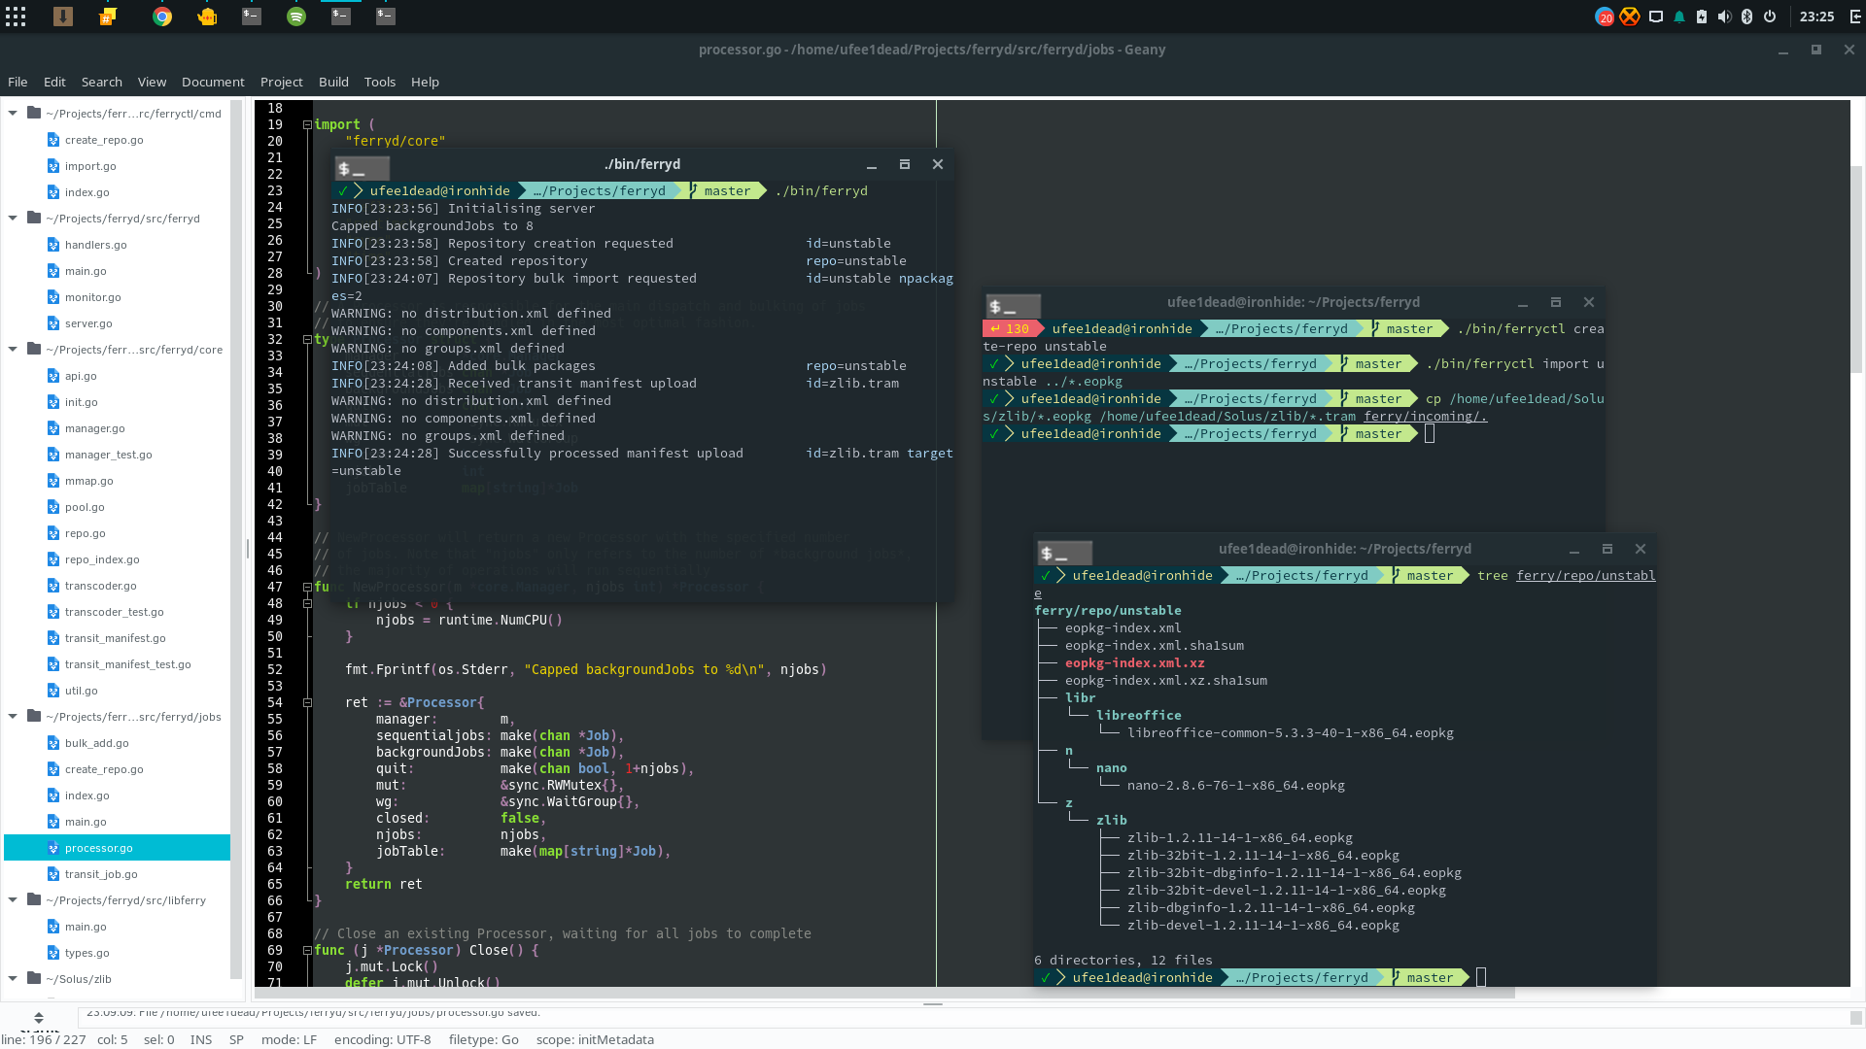Screen dimensions: 1866x1049
Task: Open the Edit menu
Action: 54,82
